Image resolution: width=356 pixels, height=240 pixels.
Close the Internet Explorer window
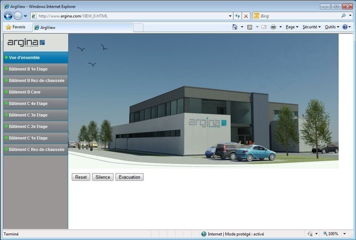(347, 7)
